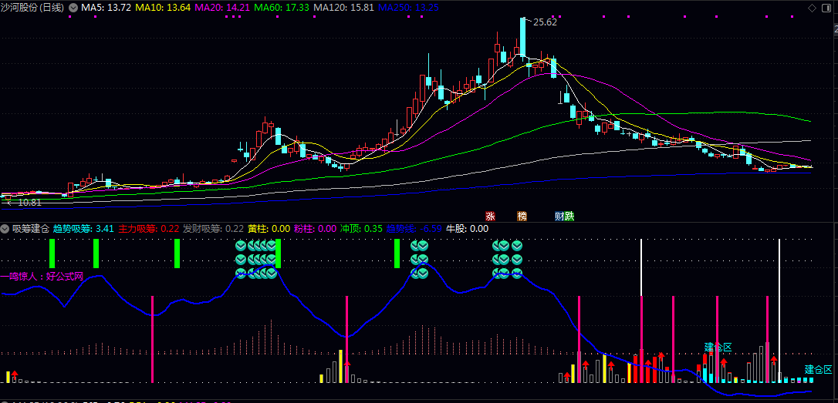The height and width of the screenshot is (403, 838).
Task: Click the 沙河股份 (日线) stock title
Action: click(32, 7)
